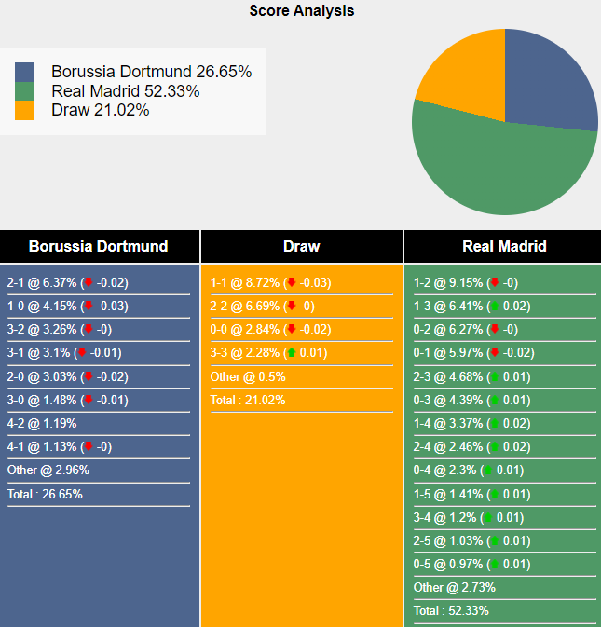This screenshot has width=601, height=627.
Task: Select the Draw column header
Action: pyautogui.click(x=301, y=247)
